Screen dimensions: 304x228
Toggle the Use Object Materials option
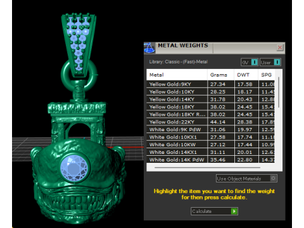click(x=246, y=179)
